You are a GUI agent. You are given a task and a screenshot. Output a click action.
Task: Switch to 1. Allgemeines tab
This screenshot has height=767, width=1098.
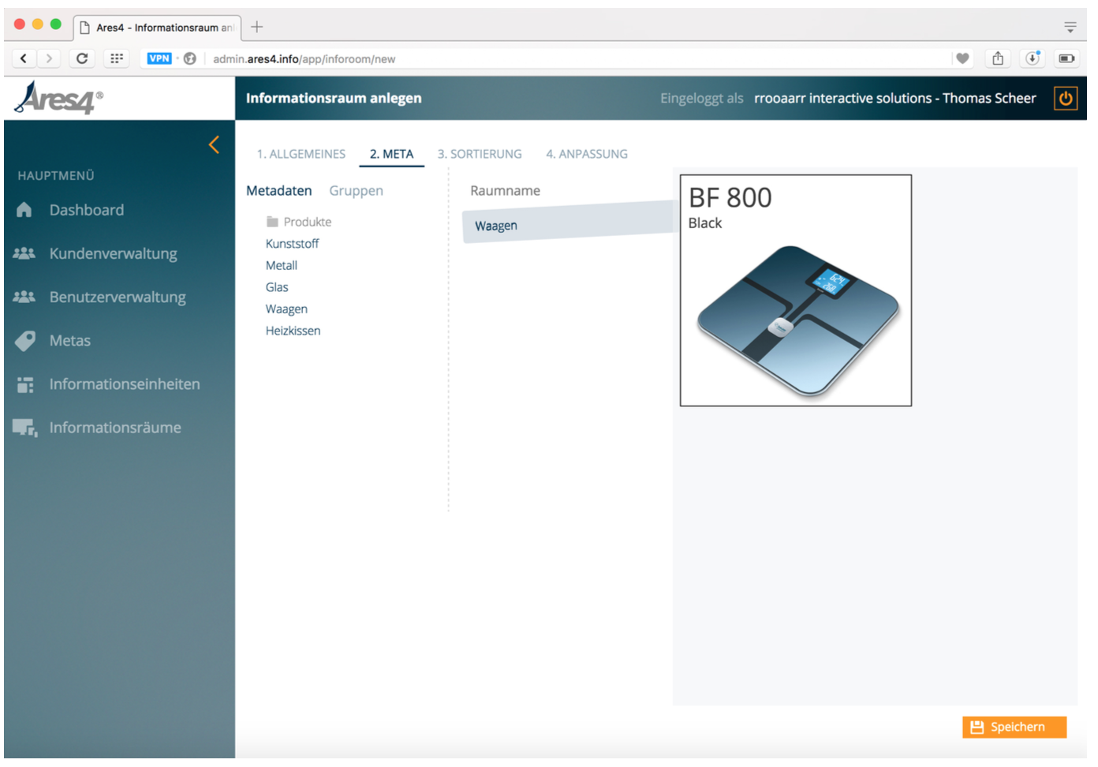coord(301,154)
